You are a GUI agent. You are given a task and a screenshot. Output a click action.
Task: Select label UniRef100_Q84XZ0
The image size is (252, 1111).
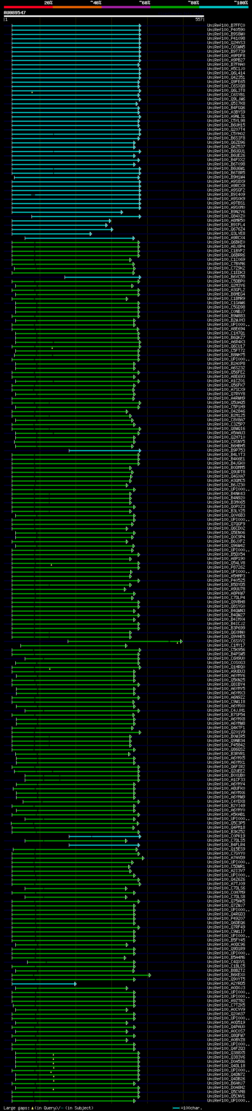coord(226,216)
